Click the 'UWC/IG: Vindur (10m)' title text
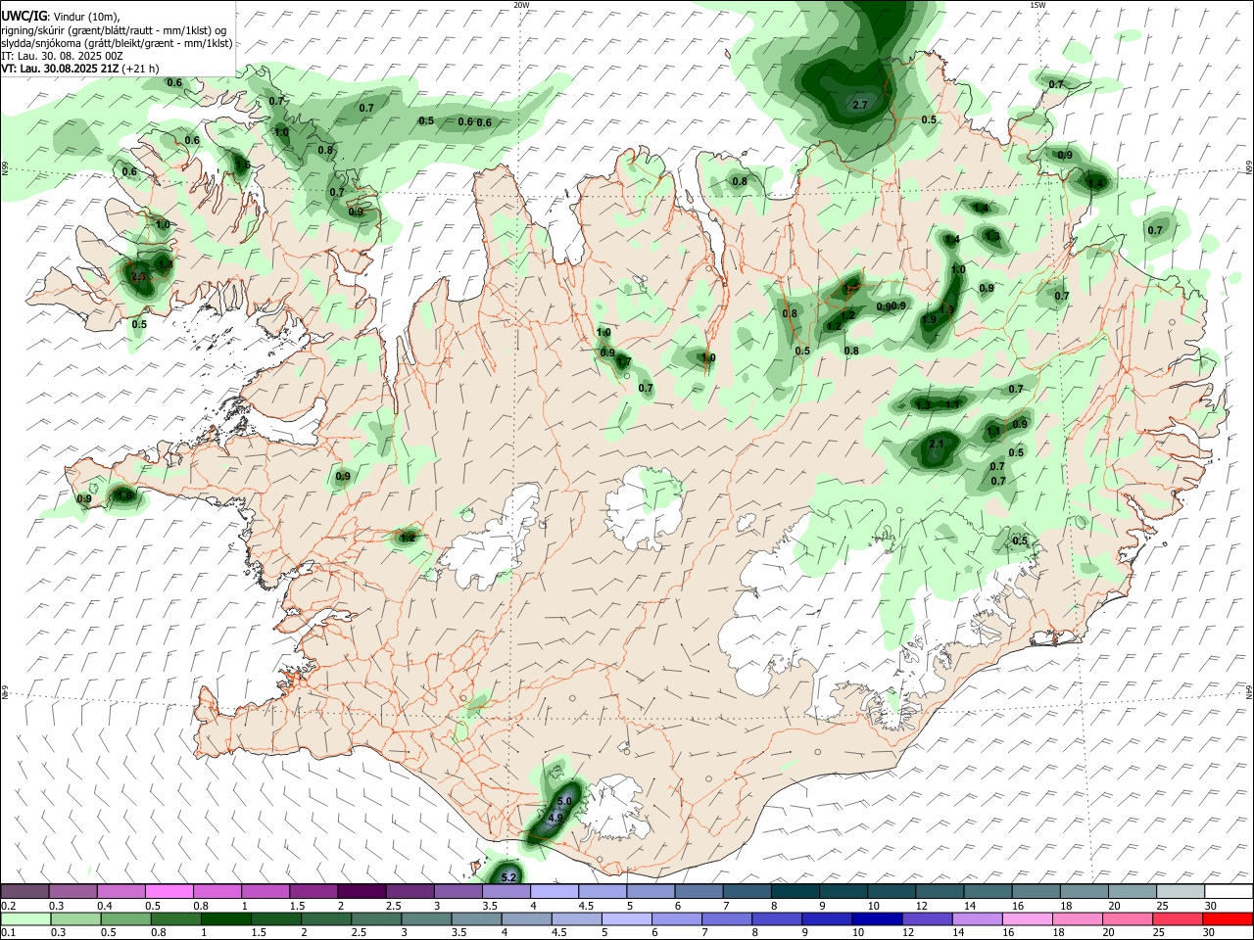This screenshot has width=1254, height=940. pyautogui.click(x=61, y=17)
